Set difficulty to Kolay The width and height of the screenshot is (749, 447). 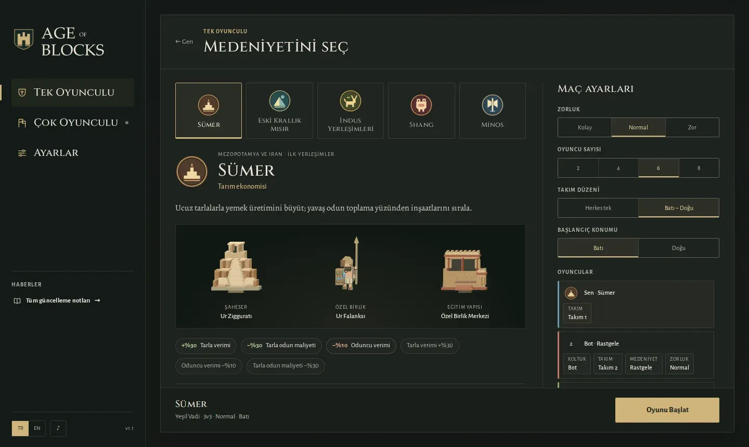pos(585,127)
